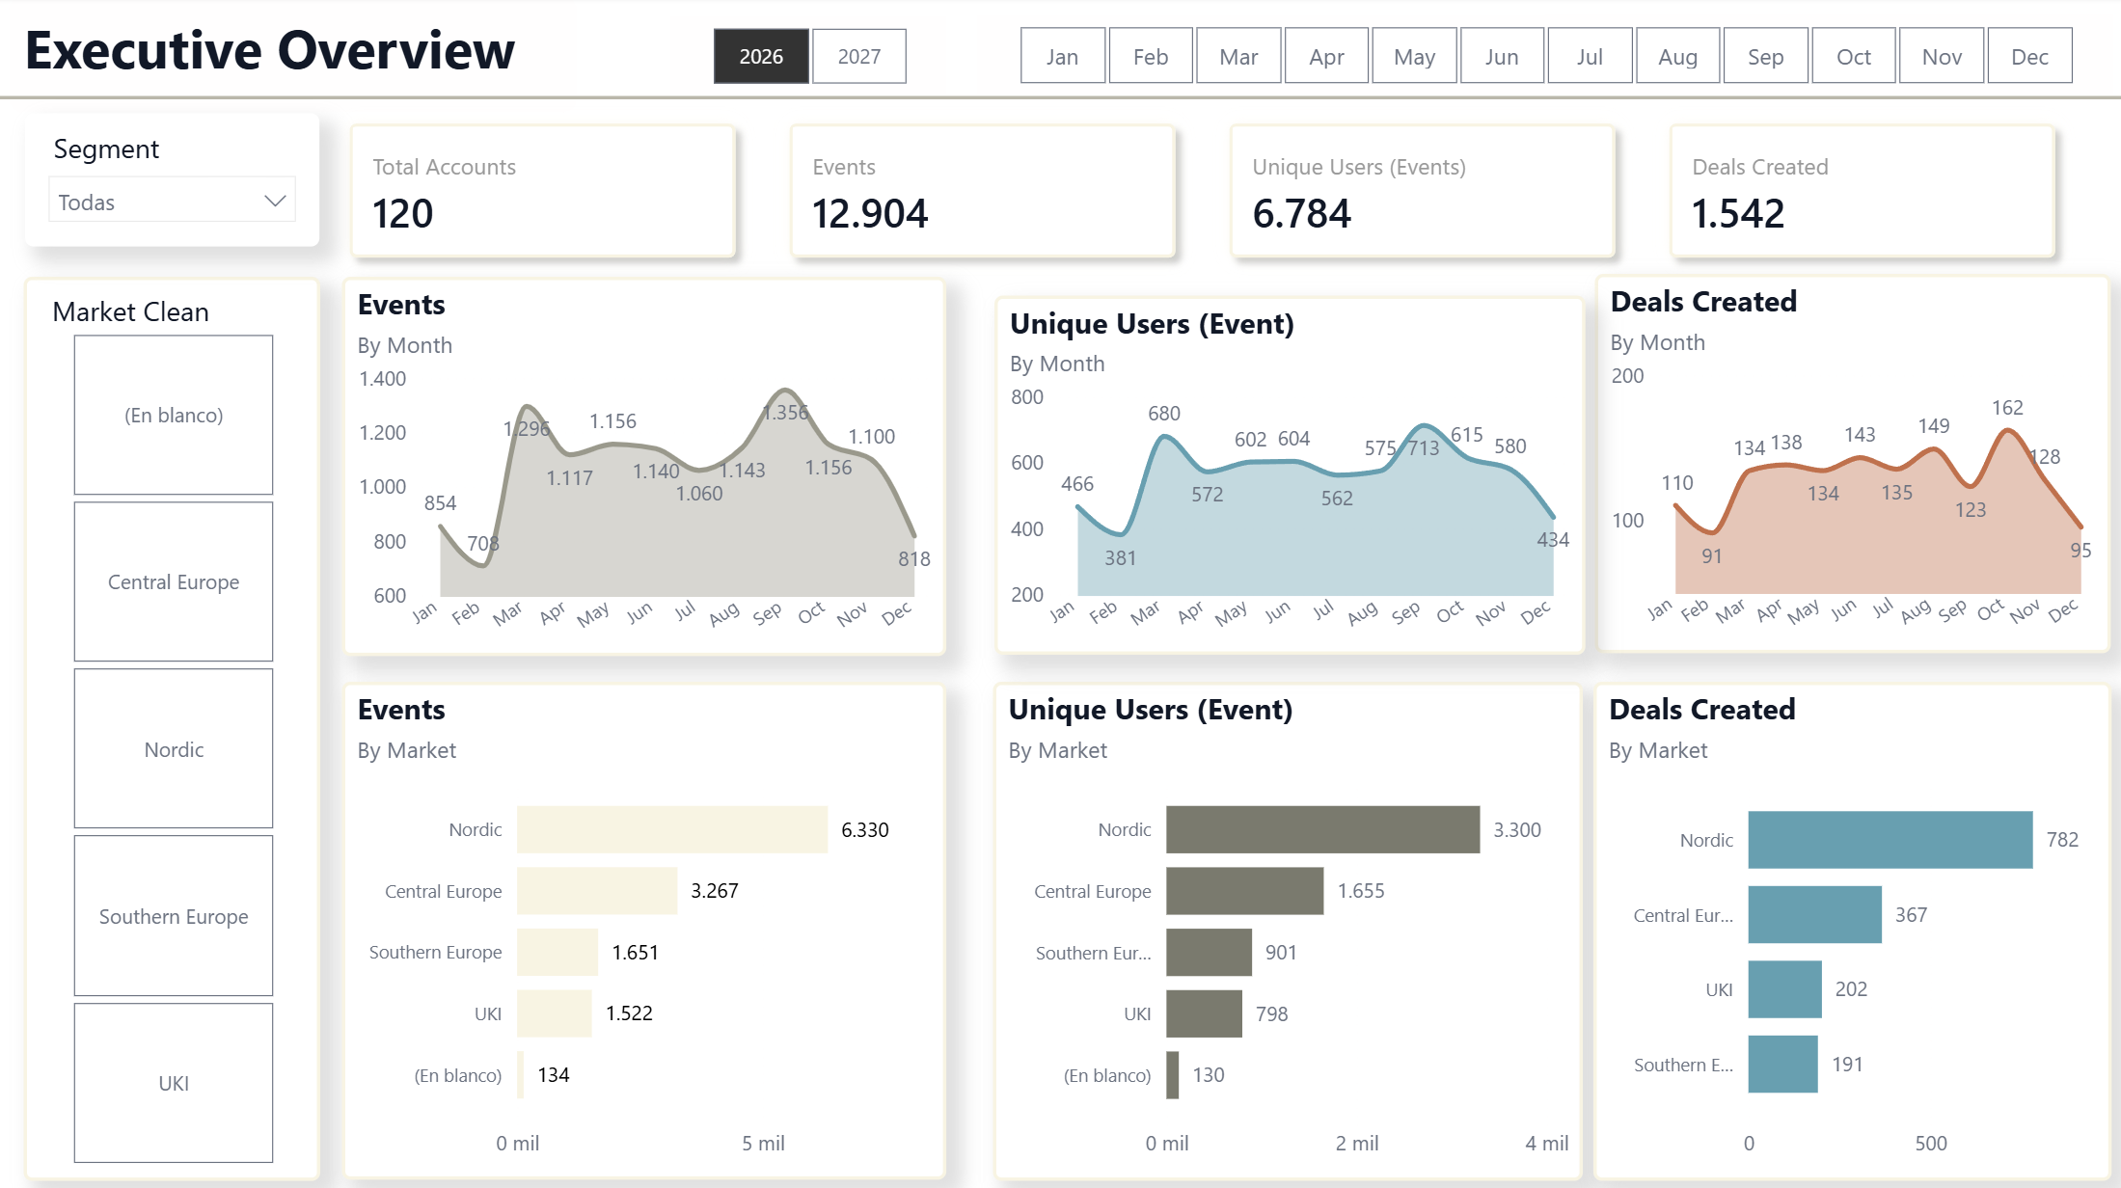Choose UKI tile in Market Clean slicer
The image size is (2121, 1188).
(174, 1083)
